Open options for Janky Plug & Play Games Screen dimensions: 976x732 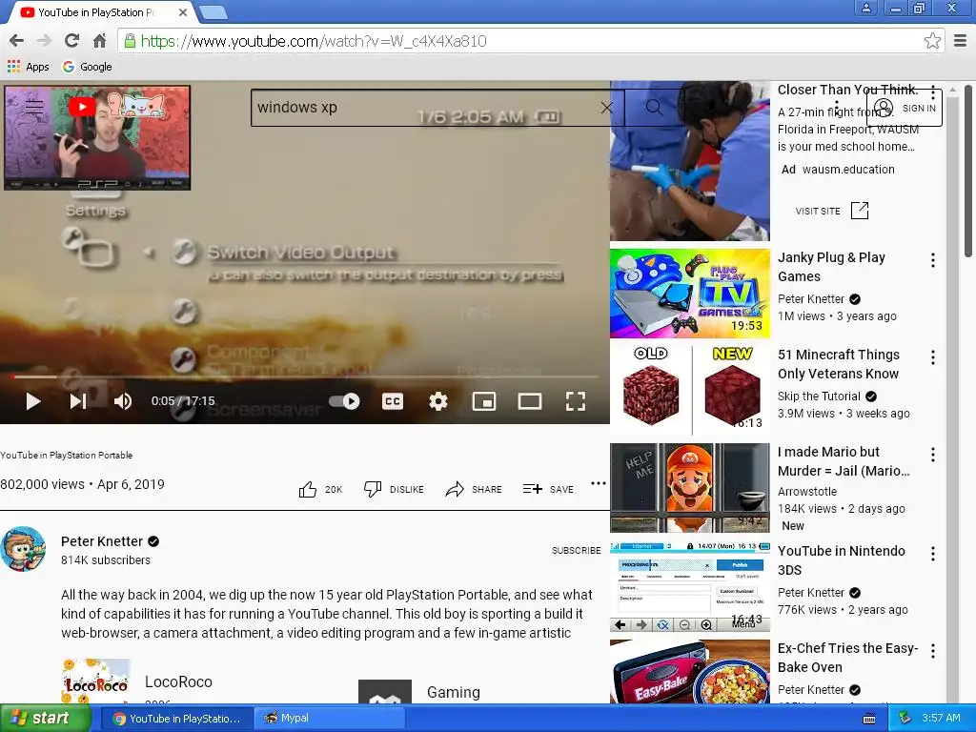(932, 260)
